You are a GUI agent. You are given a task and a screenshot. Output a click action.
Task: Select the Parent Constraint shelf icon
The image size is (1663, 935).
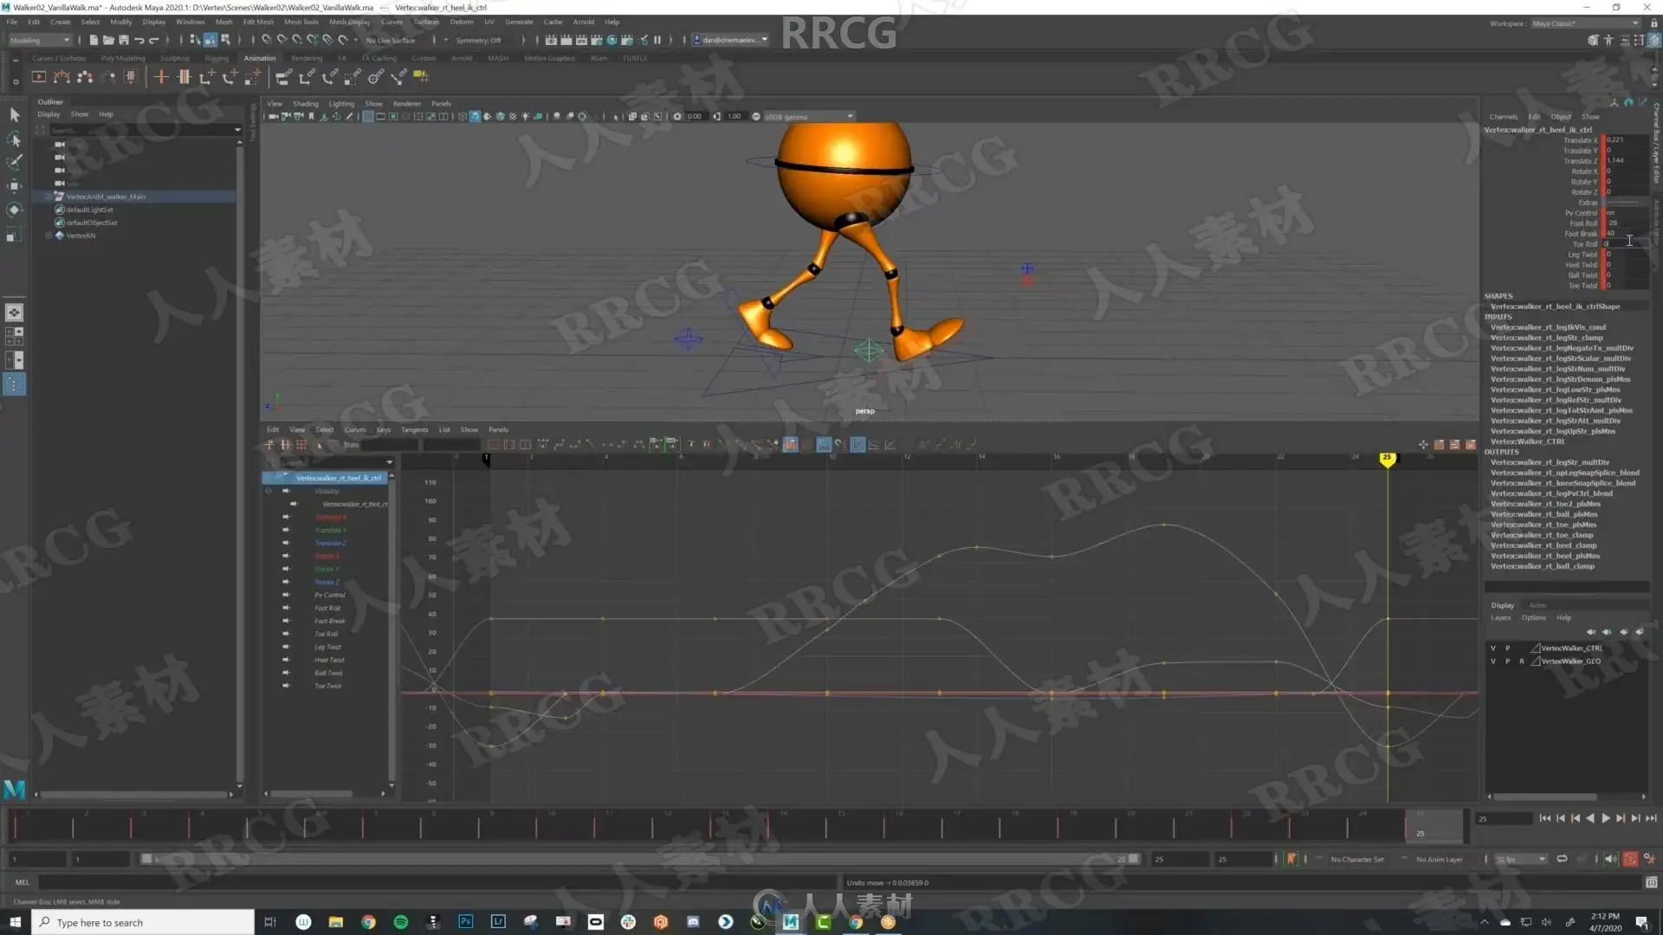pos(283,77)
